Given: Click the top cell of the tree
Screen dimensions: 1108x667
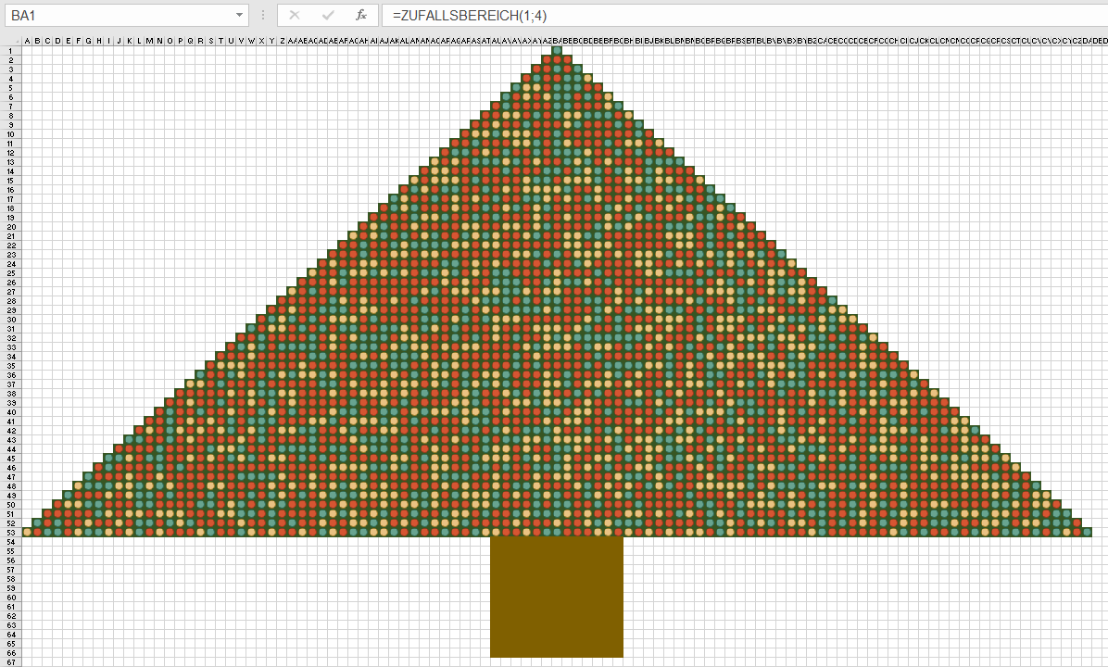Looking at the screenshot, I should pos(556,51).
